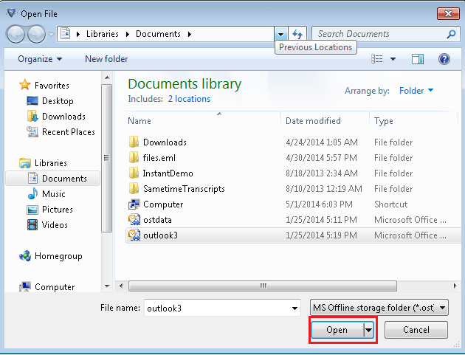Open Recent Places in sidebar
The width and height of the screenshot is (465, 355).
click(x=68, y=131)
